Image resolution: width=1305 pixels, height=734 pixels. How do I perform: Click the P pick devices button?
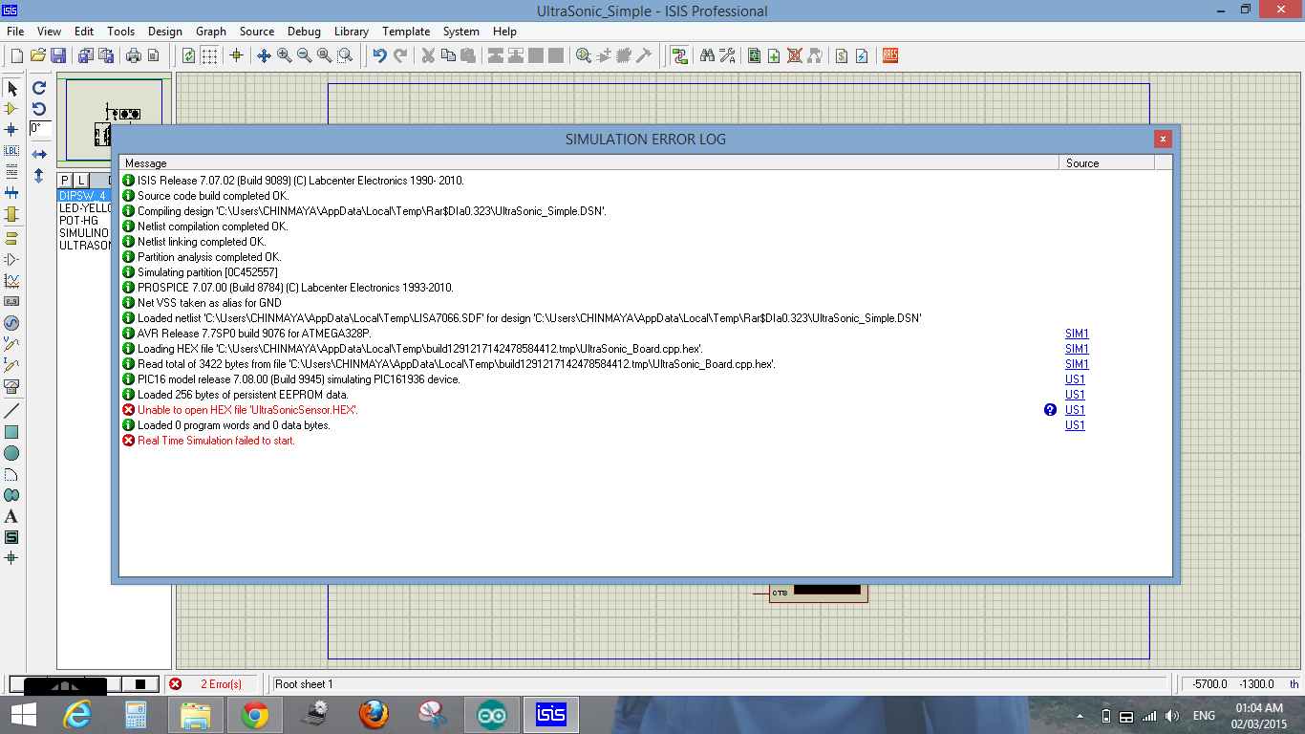point(65,181)
